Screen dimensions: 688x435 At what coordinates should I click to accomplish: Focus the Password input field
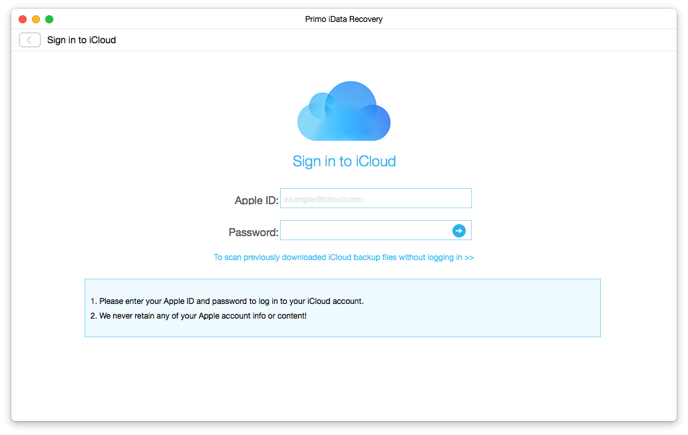tap(375, 230)
